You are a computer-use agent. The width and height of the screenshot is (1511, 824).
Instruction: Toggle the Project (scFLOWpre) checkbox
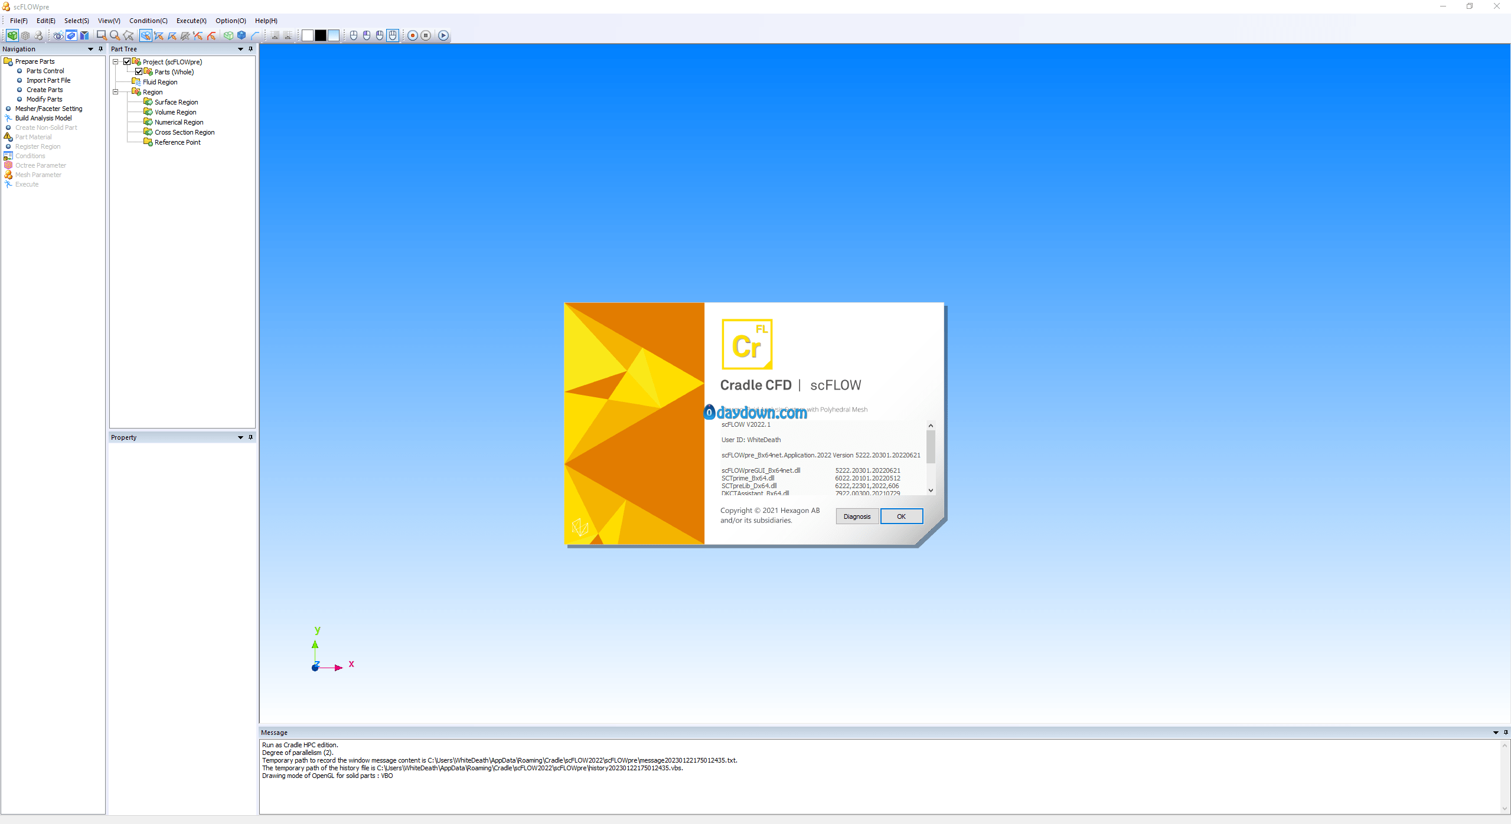(x=127, y=62)
